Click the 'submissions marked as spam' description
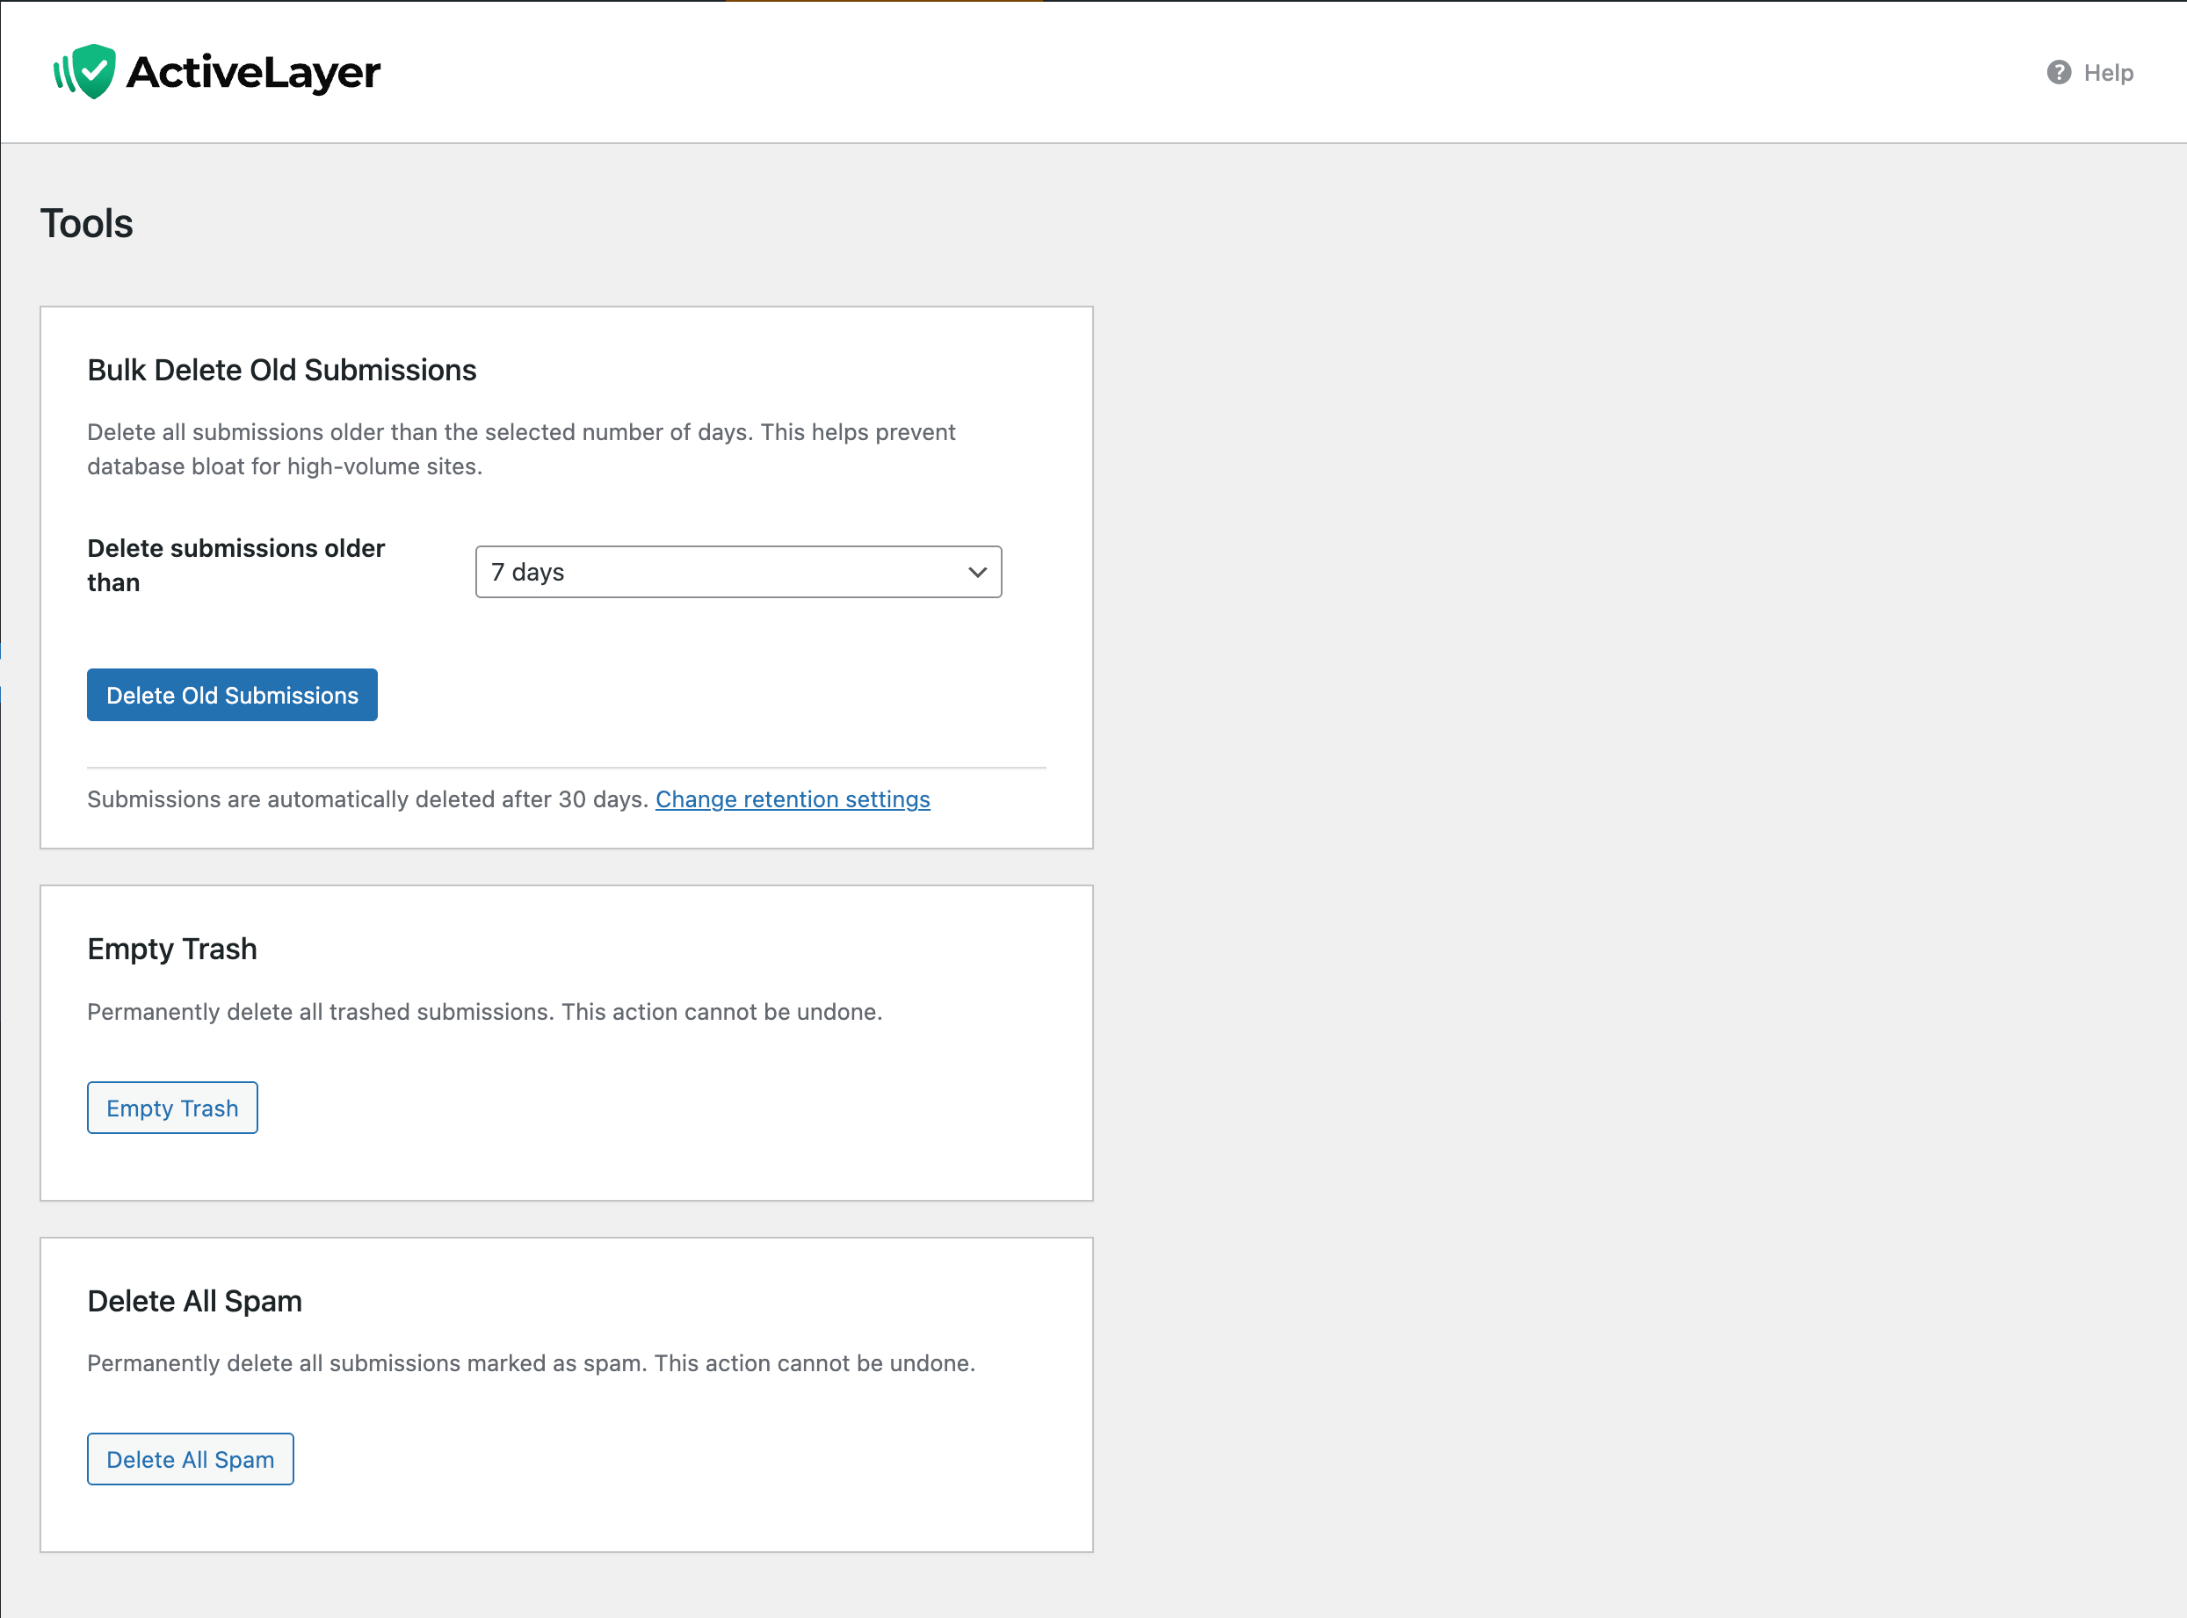 (530, 1363)
